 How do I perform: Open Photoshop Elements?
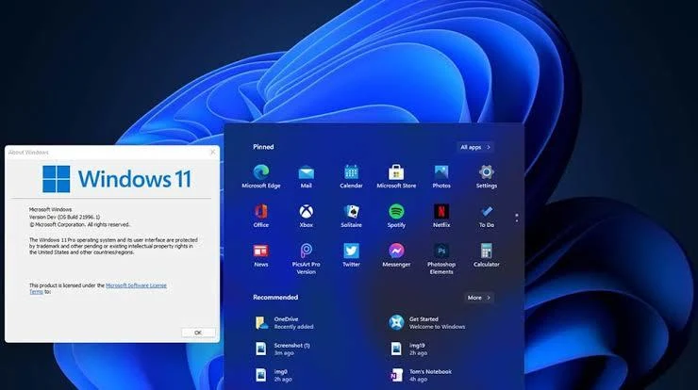coord(441,259)
